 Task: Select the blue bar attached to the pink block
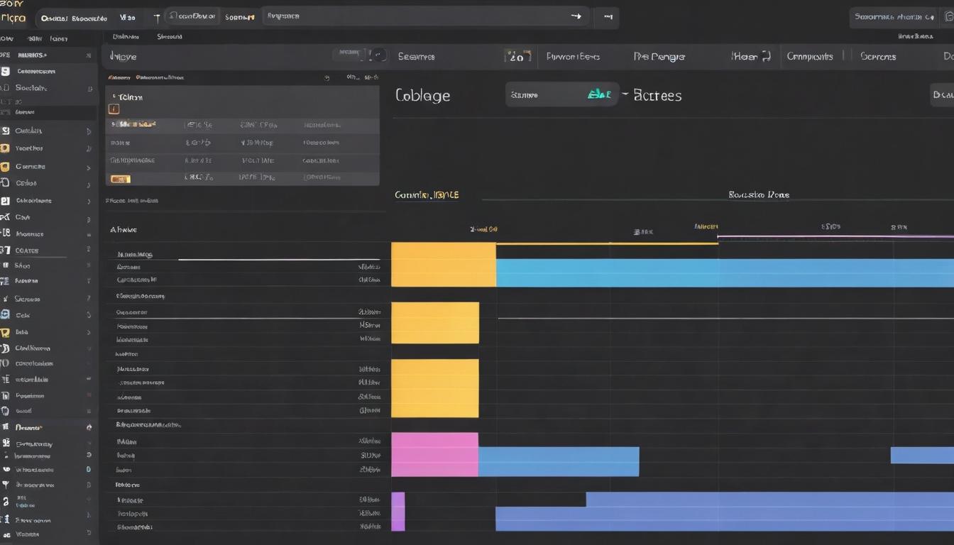(559, 461)
